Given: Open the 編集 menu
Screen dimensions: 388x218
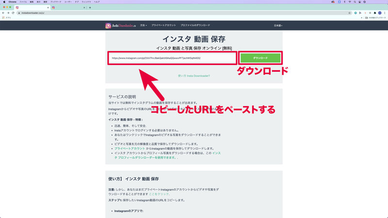Looking at the screenshot, I should 32,2.
